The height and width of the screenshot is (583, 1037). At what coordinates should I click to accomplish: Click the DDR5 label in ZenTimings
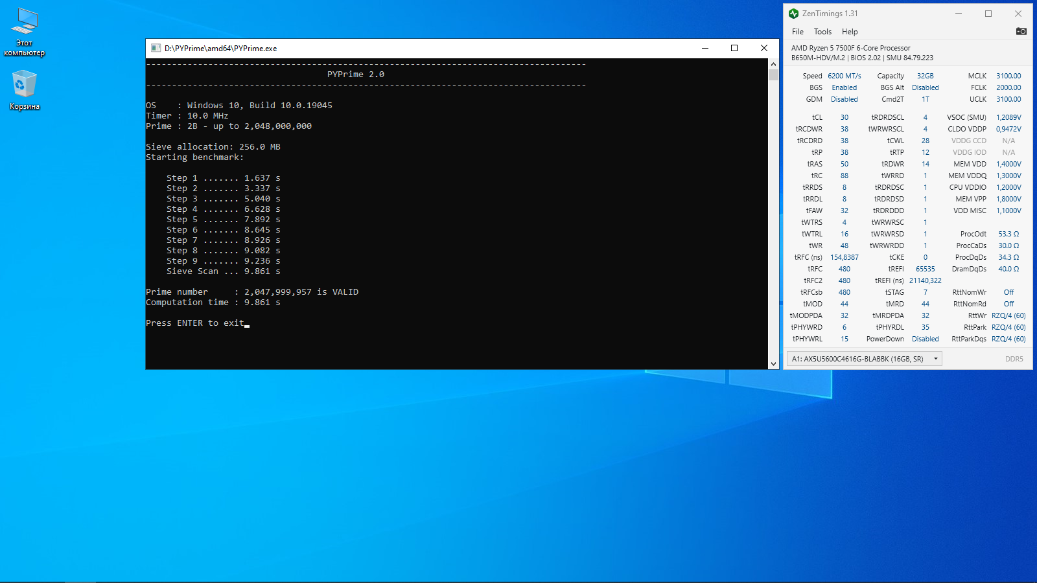click(1014, 359)
